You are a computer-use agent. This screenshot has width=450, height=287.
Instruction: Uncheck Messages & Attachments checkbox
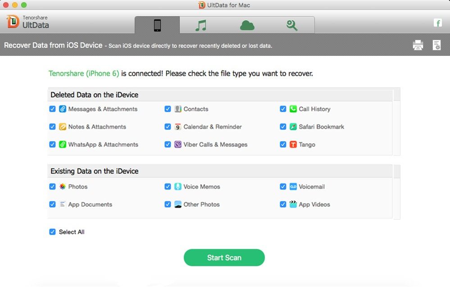coord(52,109)
